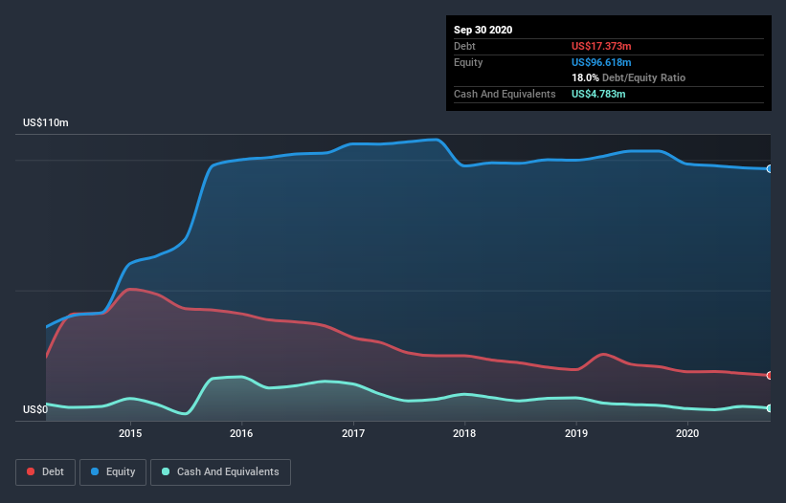Click the 2020 x-axis label
This screenshot has height=503, width=786.
(687, 433)
